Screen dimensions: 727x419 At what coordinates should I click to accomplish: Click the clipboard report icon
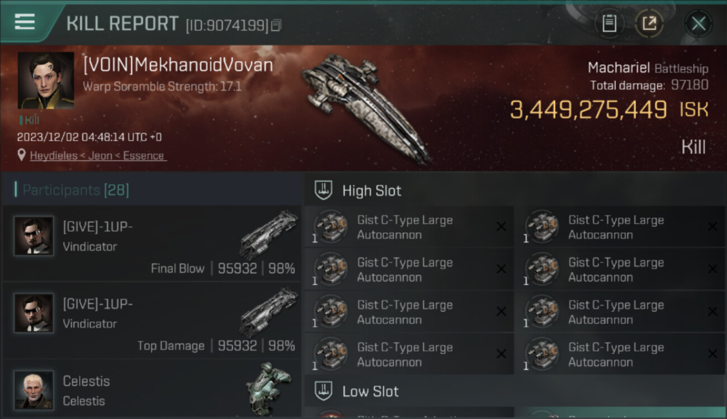pyautogui.click(x=609, y=23)
